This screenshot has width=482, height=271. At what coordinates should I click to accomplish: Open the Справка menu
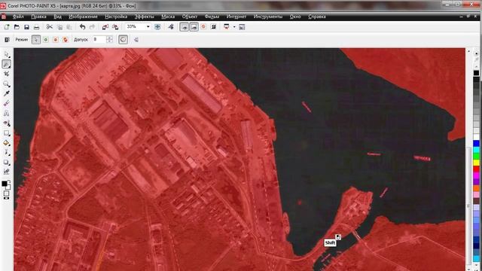[x=317, y=17]
